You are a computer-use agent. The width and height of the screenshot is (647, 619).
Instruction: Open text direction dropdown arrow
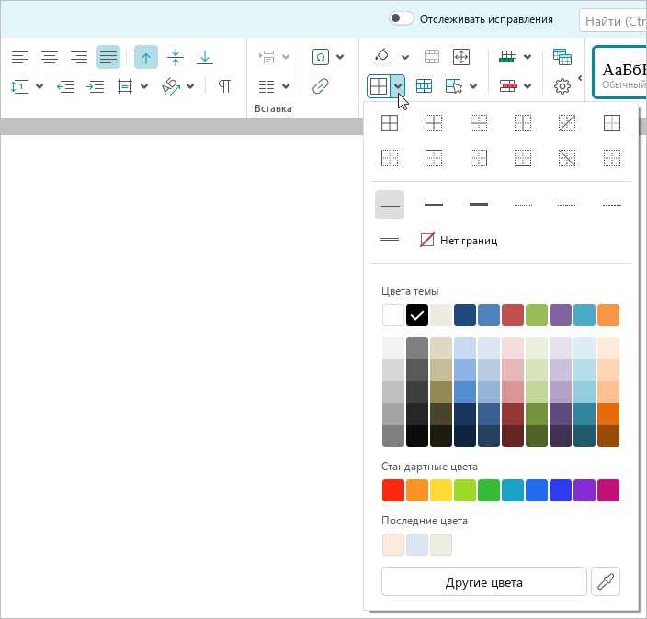click(x=190, y=86)
